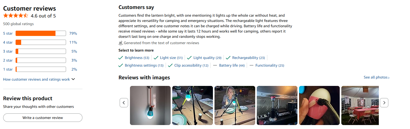Viewport: 410px width, 129px height.
Task: Select the Rechargeability topic
Action: pyautogui.click(x=245, y=58)
